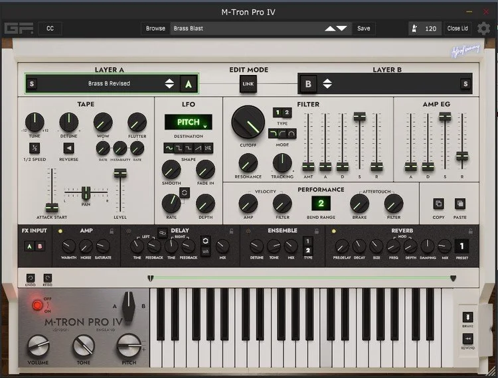Click the tempo value 120
Screen dimensions: 498x378
[430, 29]
